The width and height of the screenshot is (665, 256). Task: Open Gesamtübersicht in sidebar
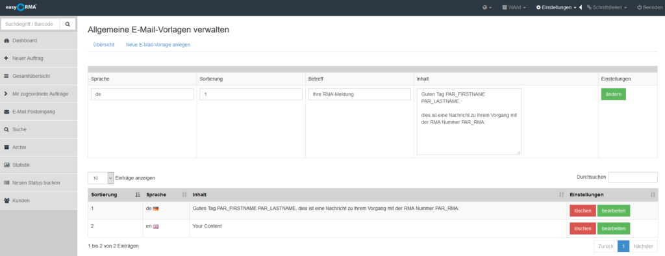pyautogui.click(x=38, y=76)
